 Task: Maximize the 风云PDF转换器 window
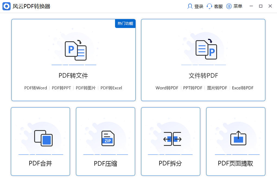[260, 6]
